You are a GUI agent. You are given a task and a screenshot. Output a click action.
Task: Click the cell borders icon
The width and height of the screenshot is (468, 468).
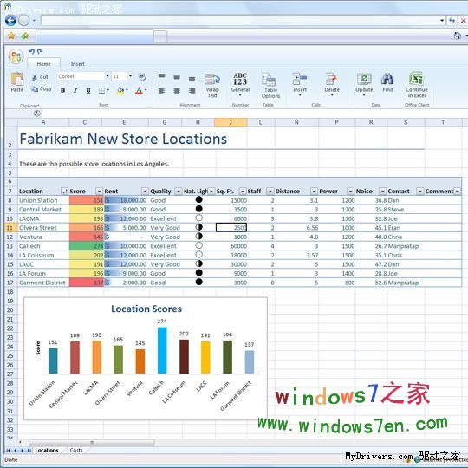[x=101, y=90]
